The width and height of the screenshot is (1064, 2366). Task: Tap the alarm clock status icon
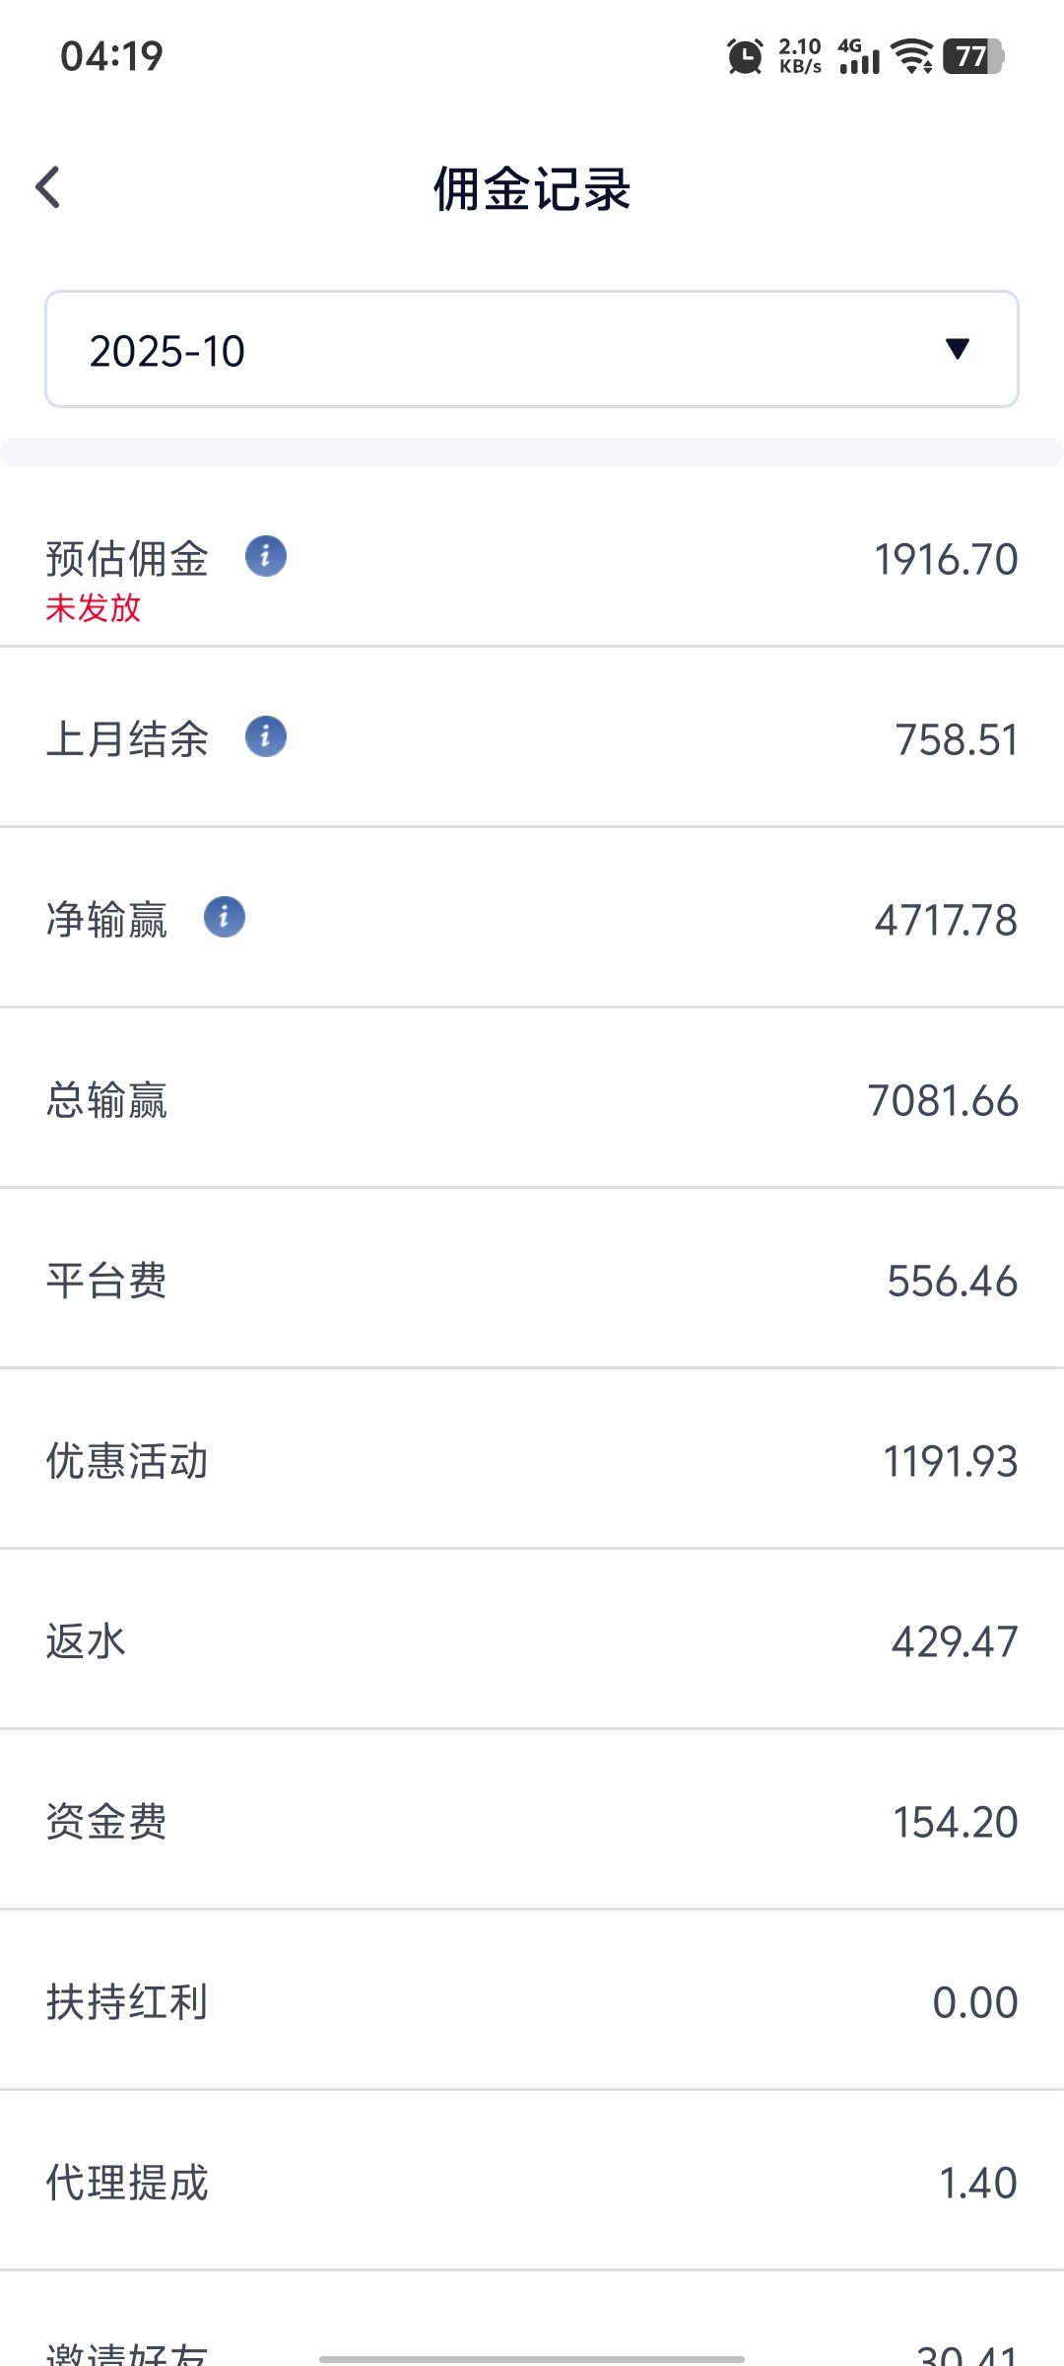pyautogui.click(x=745, y=56)
